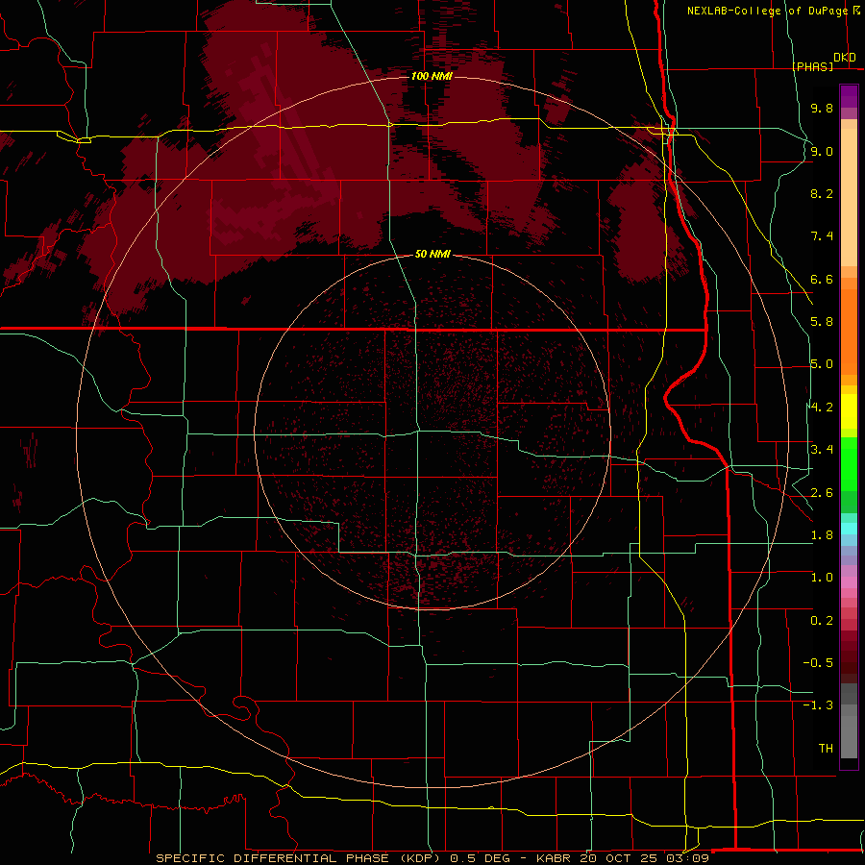
Task: Select the 5.8 value on the color scale
Action: pyautogui.click(x=822, y=322)
